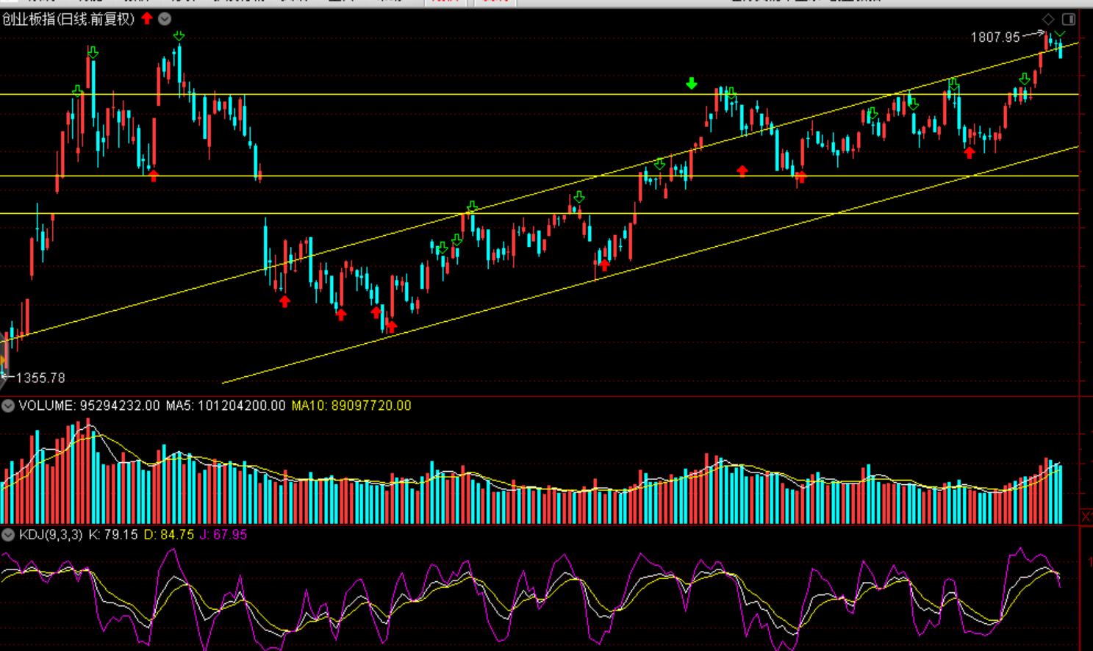Click the diamond icon at chart top-right
The height and width of the screenshot is (651, 1093).
click(1048, 19)
